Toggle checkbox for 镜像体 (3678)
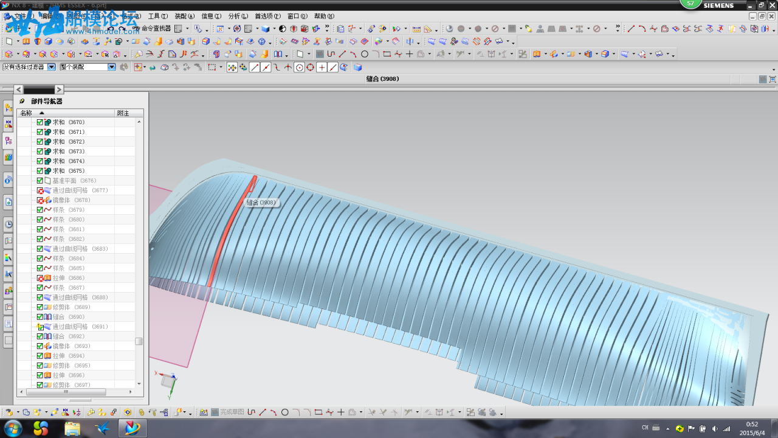Image resolution: width=778 pixels, height=438 pixels. click(40, 200)
